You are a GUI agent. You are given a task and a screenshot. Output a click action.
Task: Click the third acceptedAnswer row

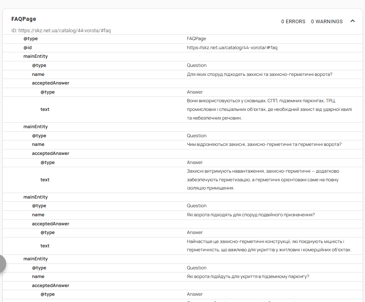pos(183,224)
